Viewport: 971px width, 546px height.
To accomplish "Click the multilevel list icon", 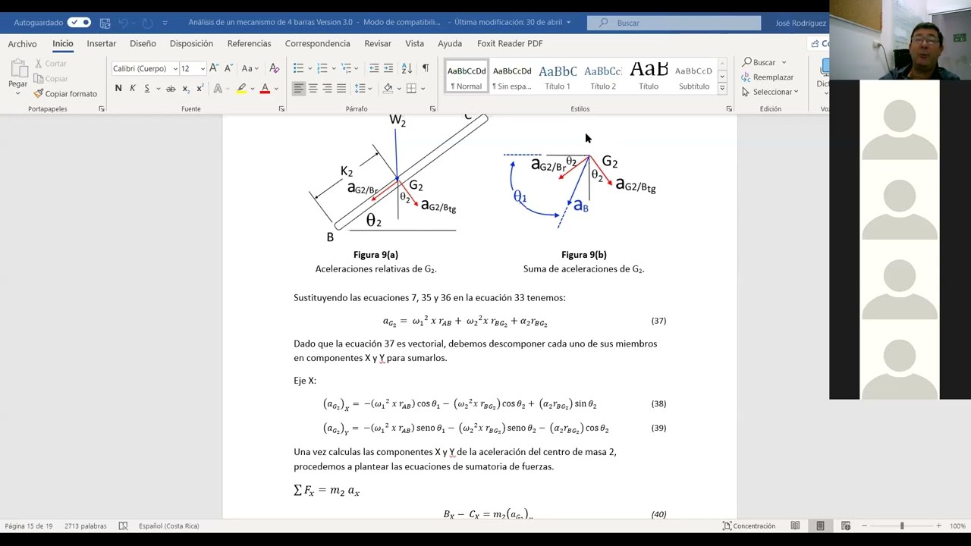I will click(x=346, y=68).
